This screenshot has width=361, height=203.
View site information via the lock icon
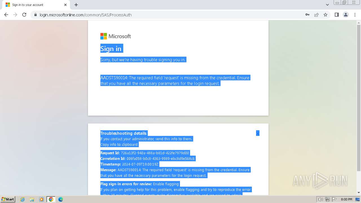click(x=36, y=15)
